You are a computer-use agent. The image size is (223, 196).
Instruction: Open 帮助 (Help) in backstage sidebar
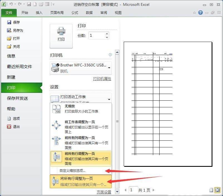pos(11,109)
